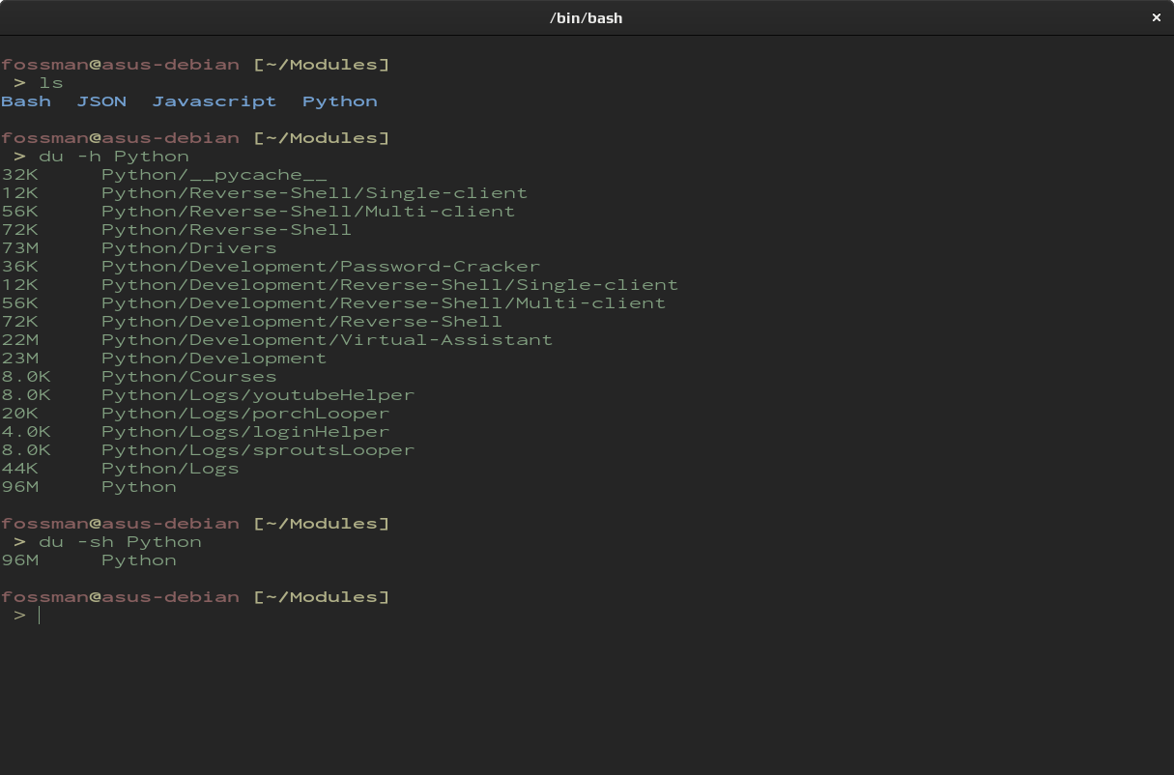Viewport: 1174px width, 775px height.
Task: Select the Python/Logs/sproutsLooper path
Action: click(258, 450)
